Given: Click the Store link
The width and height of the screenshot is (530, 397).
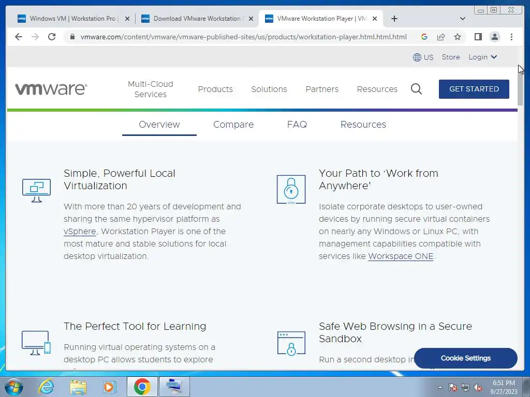Looking at the screenshot, I should point(451,57).
